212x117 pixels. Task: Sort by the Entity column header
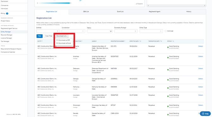point(40,41)
